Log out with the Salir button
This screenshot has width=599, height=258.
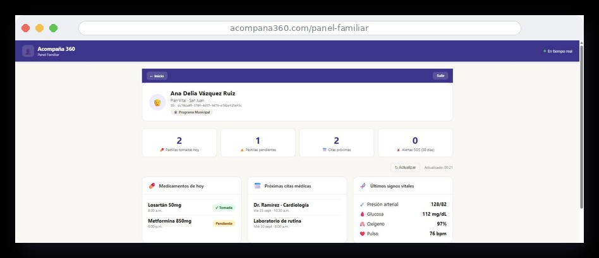tap(440, 76)
